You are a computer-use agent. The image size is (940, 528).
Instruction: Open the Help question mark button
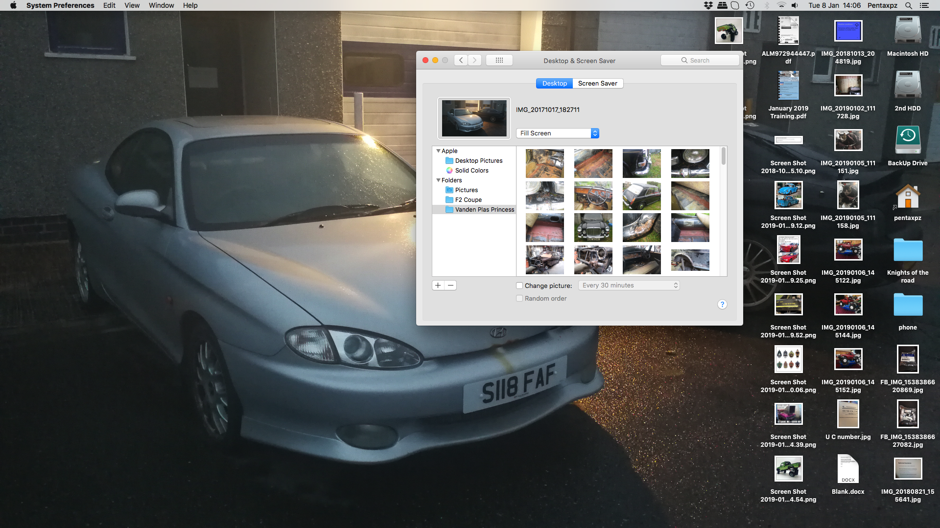tap(722, 305)
